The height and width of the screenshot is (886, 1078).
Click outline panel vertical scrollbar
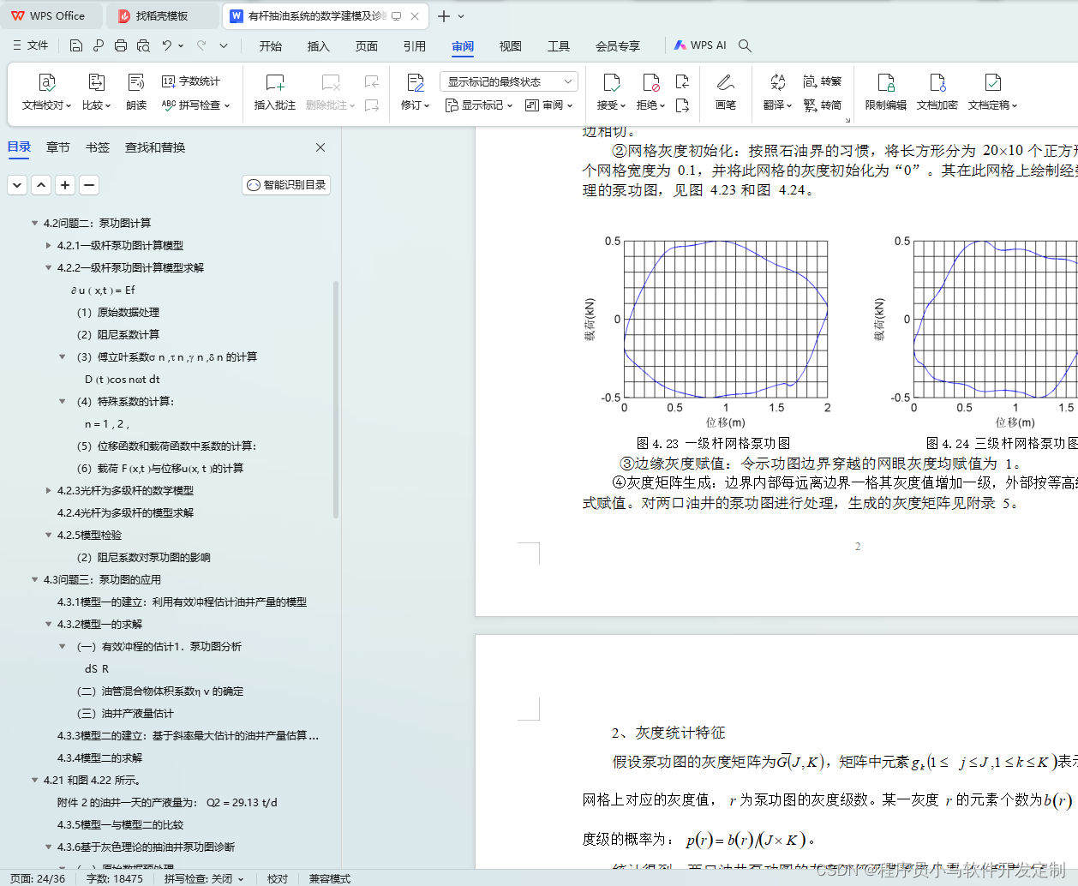point(336,399)
